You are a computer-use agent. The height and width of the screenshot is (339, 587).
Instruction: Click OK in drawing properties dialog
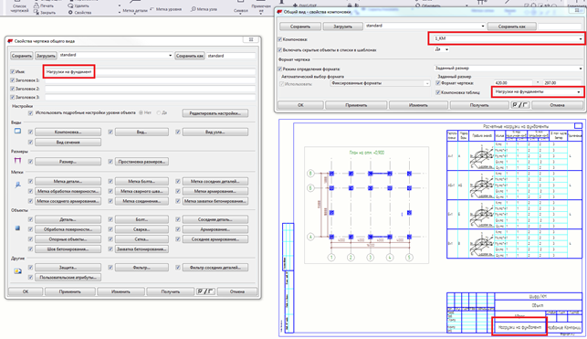25,291
